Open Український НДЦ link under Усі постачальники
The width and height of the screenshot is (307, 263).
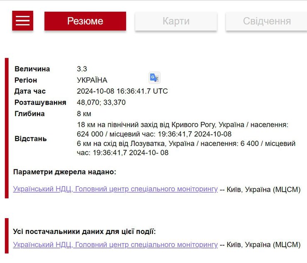pos(115,245)
